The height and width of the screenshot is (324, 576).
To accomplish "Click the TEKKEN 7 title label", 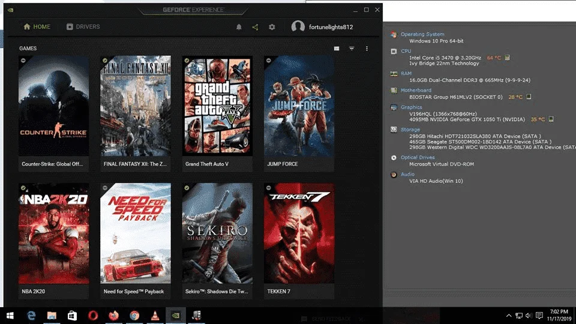I will [278, 292].
